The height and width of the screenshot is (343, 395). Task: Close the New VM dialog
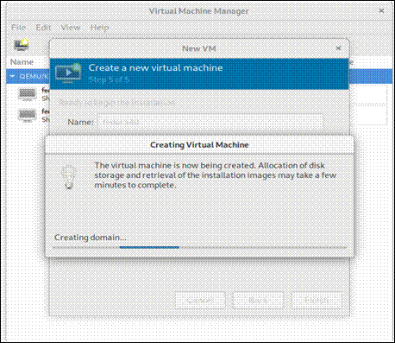click(338, 48)
